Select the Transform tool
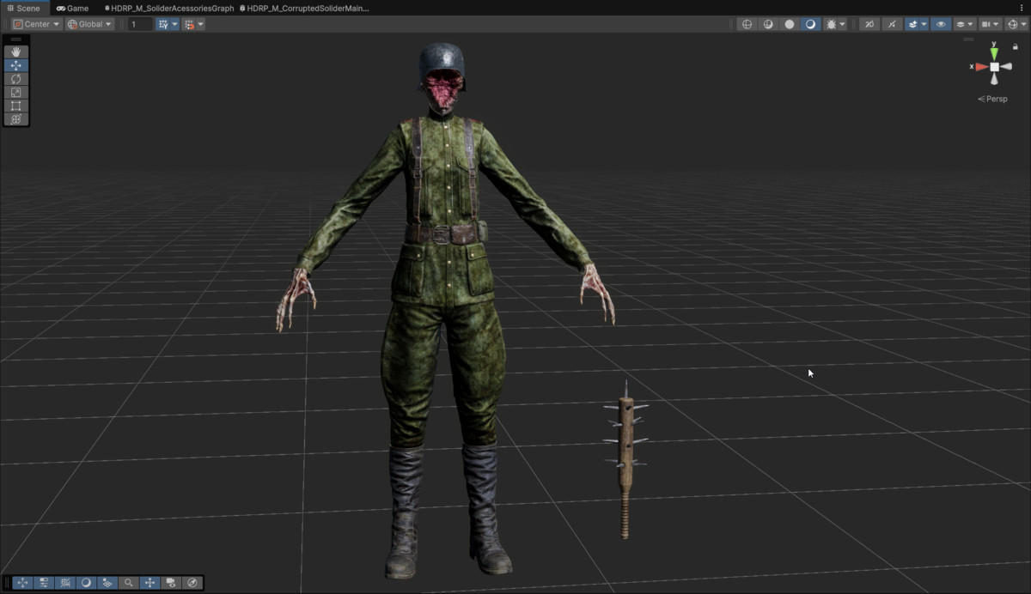The image size is (1031, 594). coord(16,119)
